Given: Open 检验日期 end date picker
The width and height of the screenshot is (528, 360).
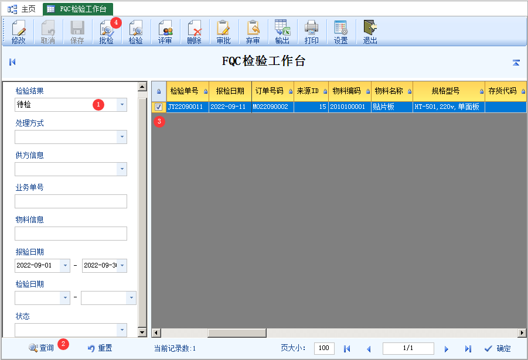Looking at the screenshot, I should (x=131, y=298).
